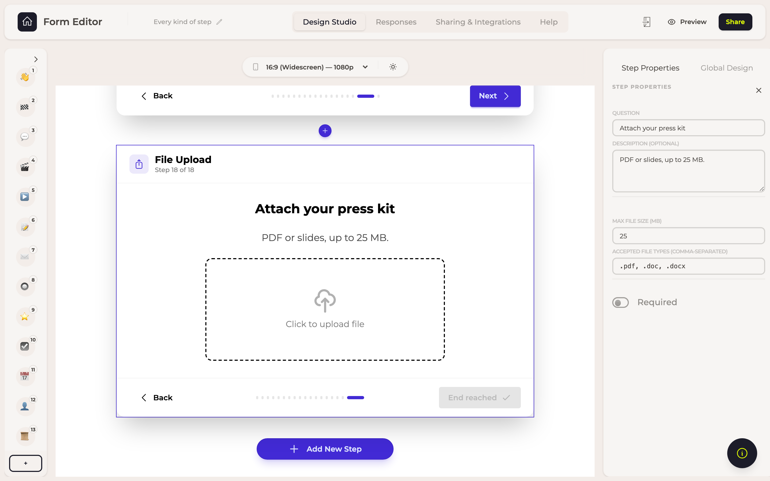
Task: Select Step Properties tab
Action: [x=650, y=68]
